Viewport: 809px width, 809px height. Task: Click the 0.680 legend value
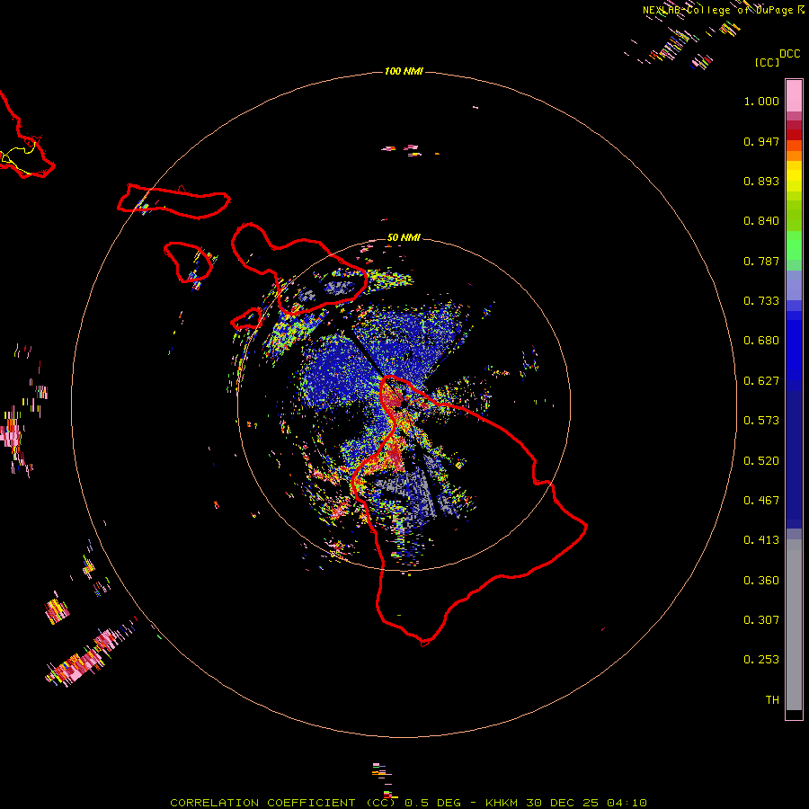tap(761, 341)
